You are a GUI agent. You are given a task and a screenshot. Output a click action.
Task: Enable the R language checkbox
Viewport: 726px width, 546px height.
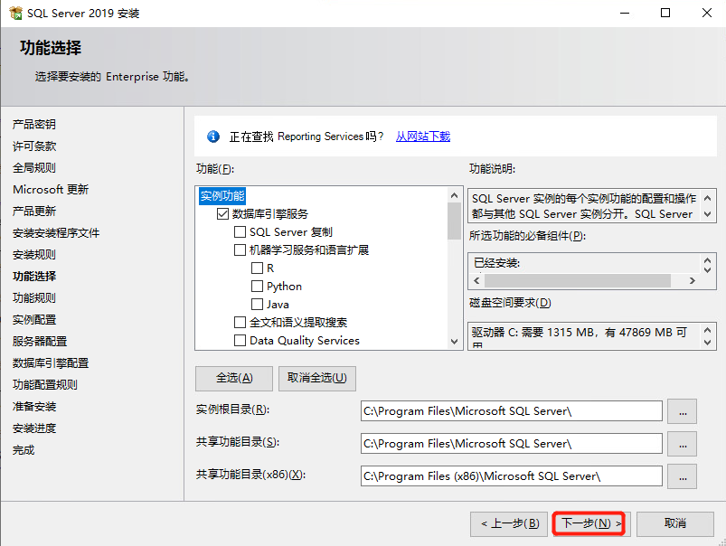pos(257,268)
